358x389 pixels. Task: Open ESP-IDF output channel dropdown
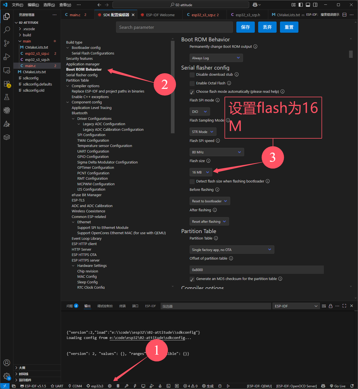296,306
